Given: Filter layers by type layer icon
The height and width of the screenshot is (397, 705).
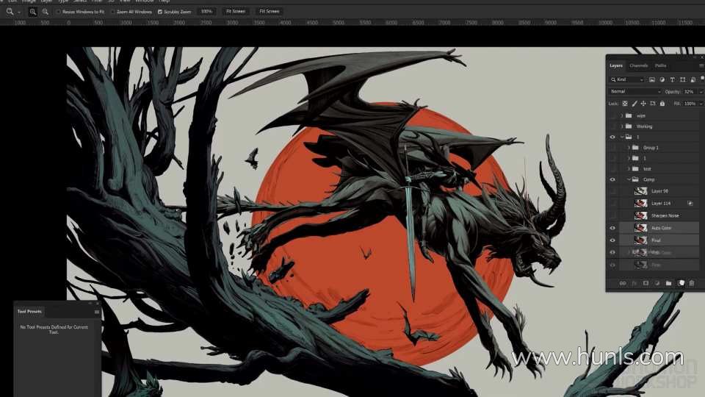Looking at the screenshot, I should pos(672,79).
